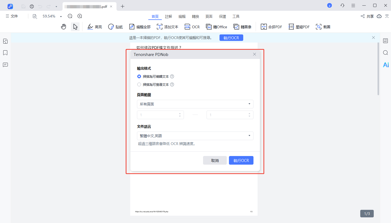Open the search panel in right sidebar
Viewport: 391px width, 223px height.
(386, 53)
